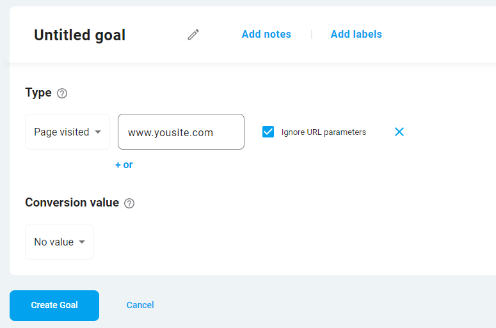Open the Page visited type dropdown

[67, 132]
